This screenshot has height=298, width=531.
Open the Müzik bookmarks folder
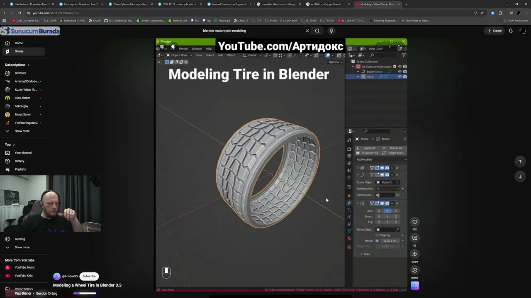click(271, 21)
